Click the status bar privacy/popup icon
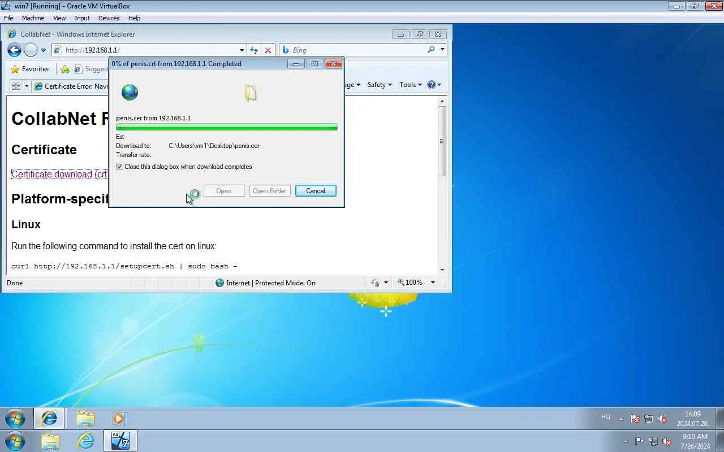Image resolution: width=724 pixels, height=452 pixels. (375, 282)
